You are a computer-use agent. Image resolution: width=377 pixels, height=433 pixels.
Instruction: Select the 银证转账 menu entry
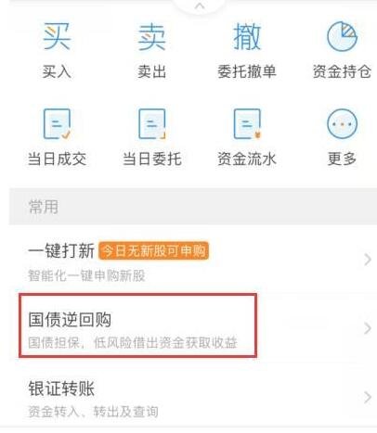coord(193,398)
